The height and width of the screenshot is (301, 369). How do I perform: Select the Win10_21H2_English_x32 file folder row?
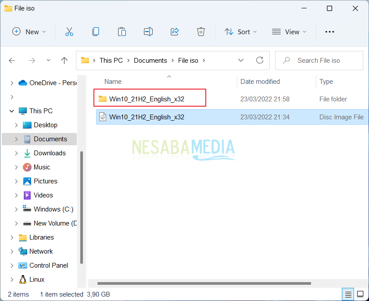pos(233,99)
